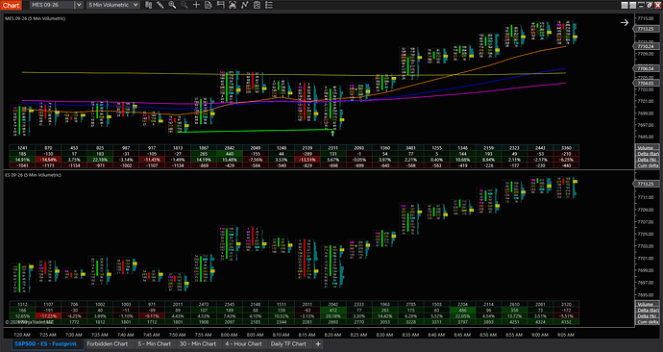The image size is (663, 352).
Task: Open the Data Series bars icon
Action: [148, 5]
